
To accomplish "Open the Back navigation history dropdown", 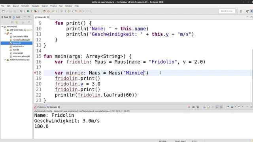I will click(84, 11).
